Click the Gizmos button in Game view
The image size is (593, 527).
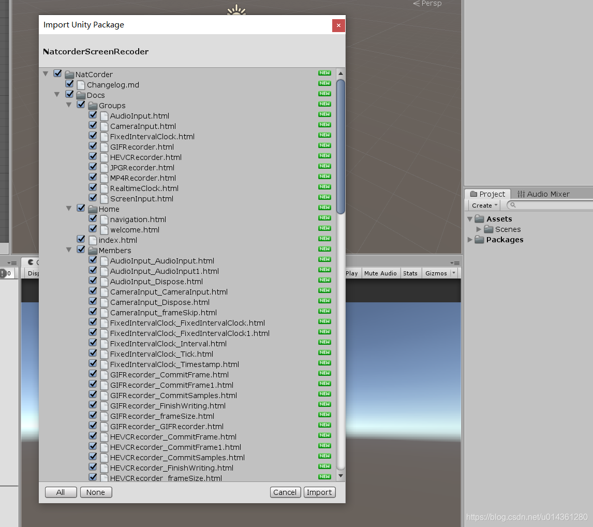(x=436, y=273)
